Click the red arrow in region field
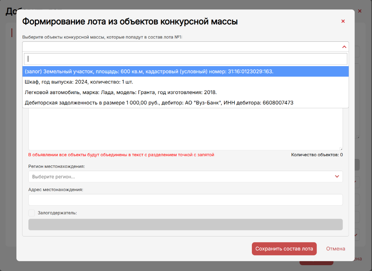 coord(337,177)
